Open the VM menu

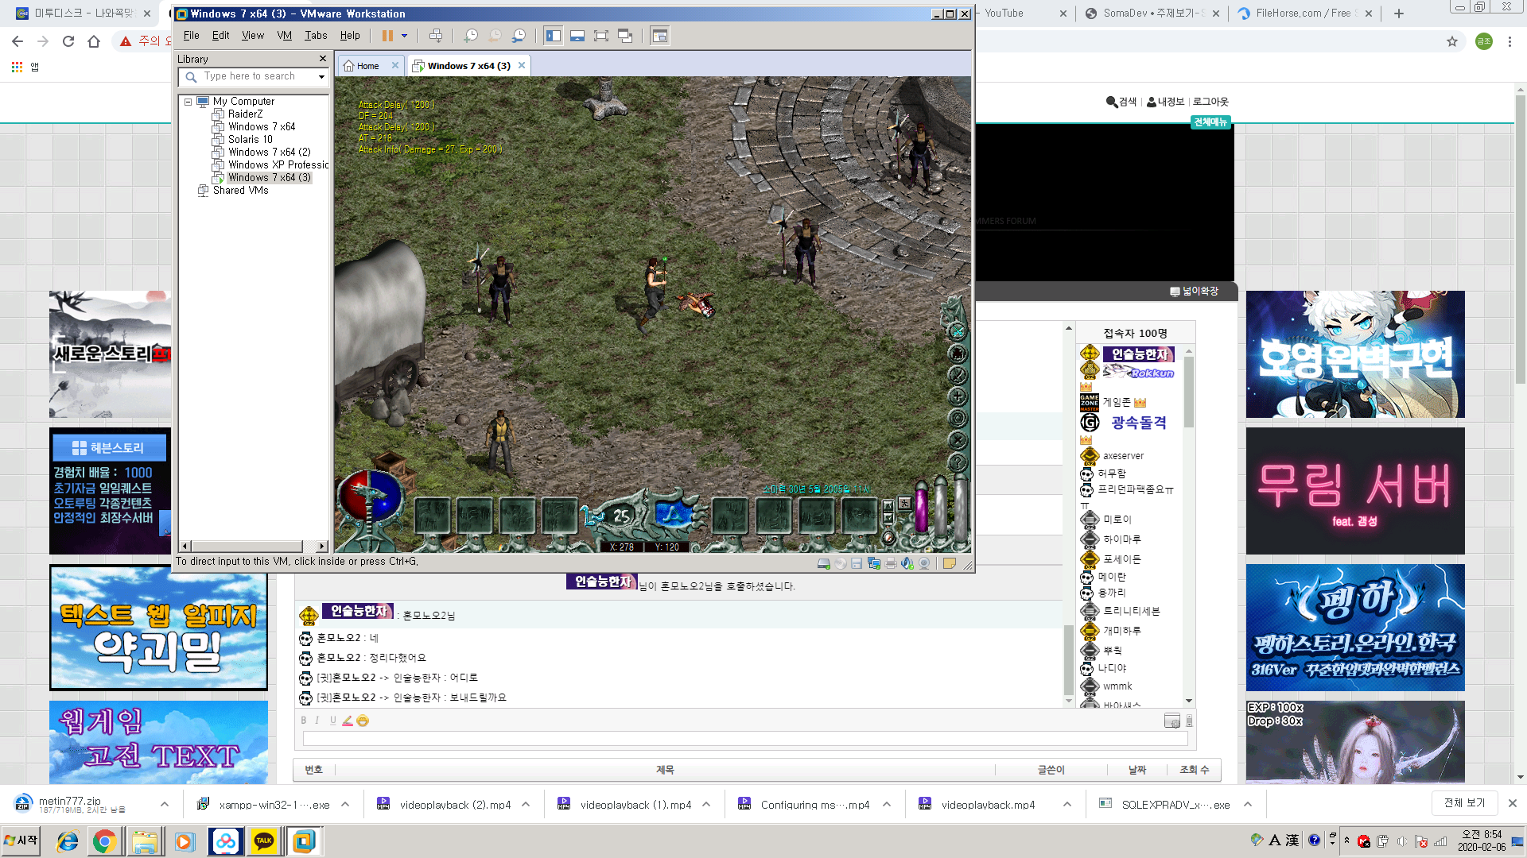[x=284, y=36]
